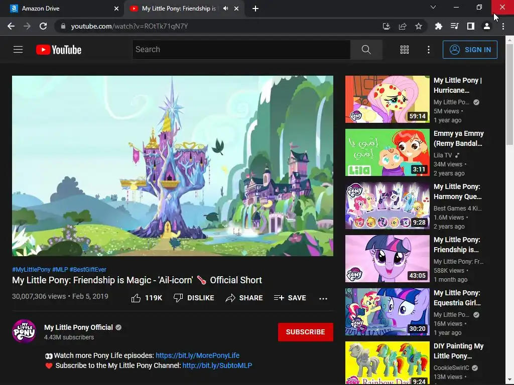The width and height of the screenshot is (514, 385).
Task: Click 'My Little Pony: Equestria Girl...' title
Action: click(x=457, y=298)
